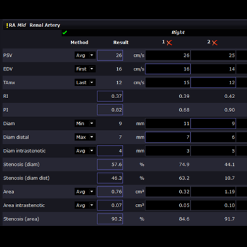Click the Stenosis (area) value 91.7

pos(229,219)
